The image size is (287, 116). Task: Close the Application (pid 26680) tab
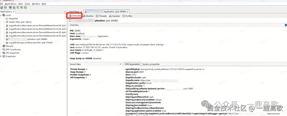pyautogui.click(x=127, y=12)
